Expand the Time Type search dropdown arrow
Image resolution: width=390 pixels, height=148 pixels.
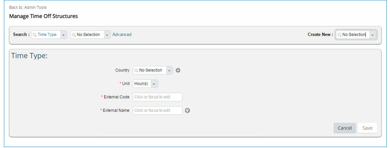pos(64,35)
